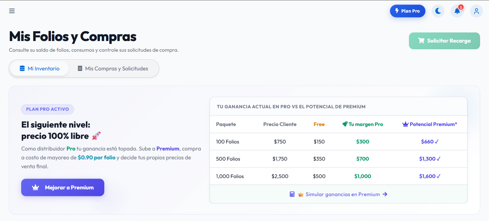This screenshot has height=221, width=489.
Task: Click the $750 client price cell
Action: click(x=280, y=142)
